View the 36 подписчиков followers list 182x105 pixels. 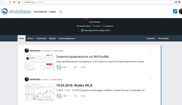pos(84,26)
